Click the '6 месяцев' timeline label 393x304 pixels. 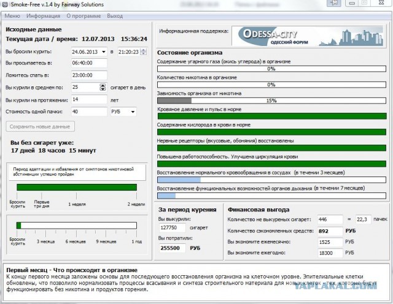pyautogui.click(x=76, y=241)
